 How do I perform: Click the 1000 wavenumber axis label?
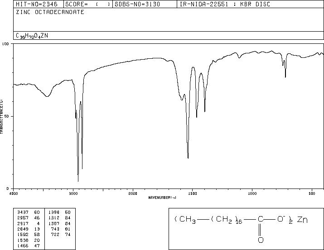point(252,193)
